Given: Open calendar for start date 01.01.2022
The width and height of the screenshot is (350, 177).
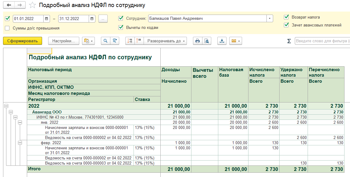Looking at the screenshot, I should tap(47, 19).
